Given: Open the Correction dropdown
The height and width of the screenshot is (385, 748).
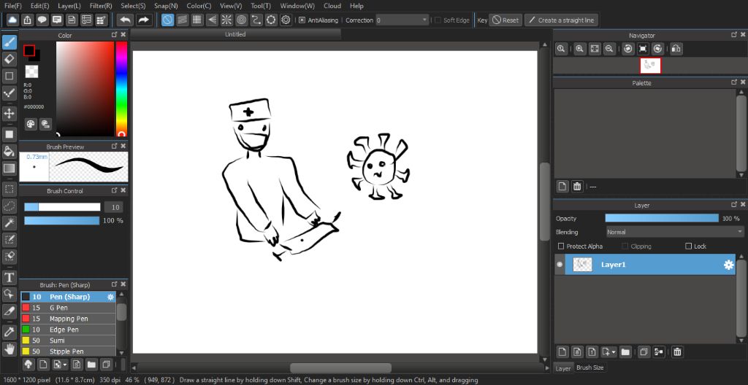Looking at the screenshot, I should (402, 20).
